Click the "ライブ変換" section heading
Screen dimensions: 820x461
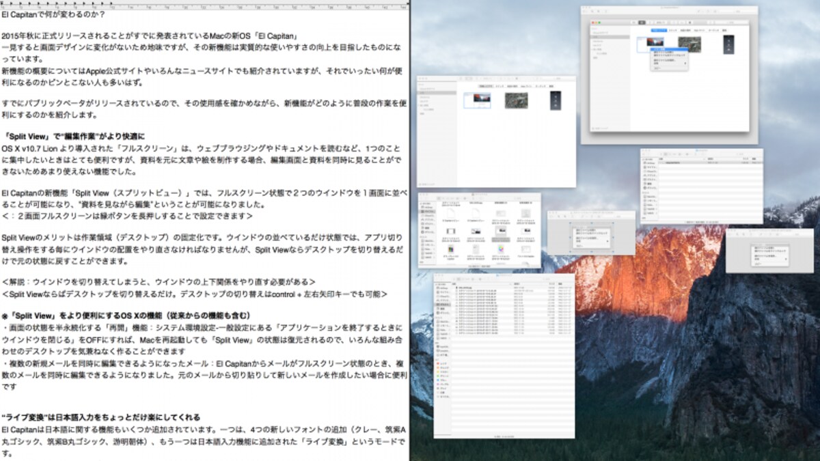pos(100,417)
